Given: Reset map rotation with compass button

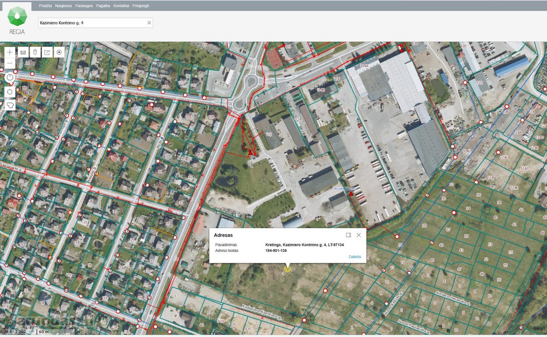Looking at the screenshot, I should coord(10,77).
